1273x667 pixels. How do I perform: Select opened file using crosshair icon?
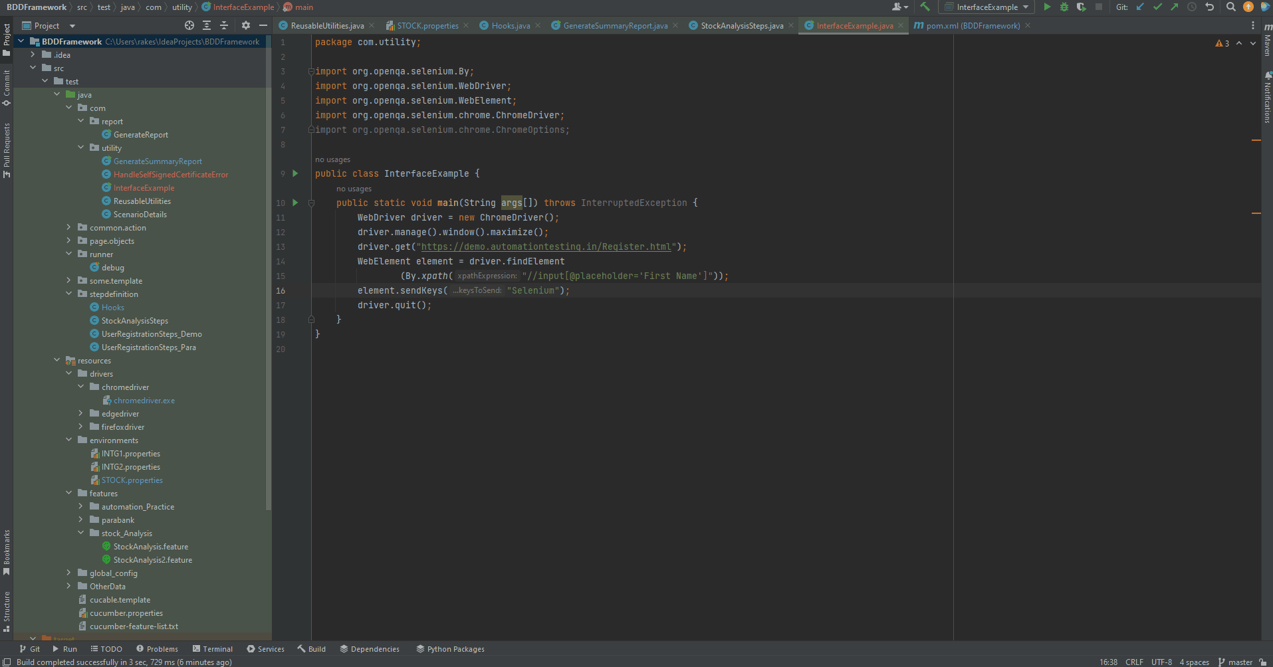pyautogui.click(x=189, y=26)
